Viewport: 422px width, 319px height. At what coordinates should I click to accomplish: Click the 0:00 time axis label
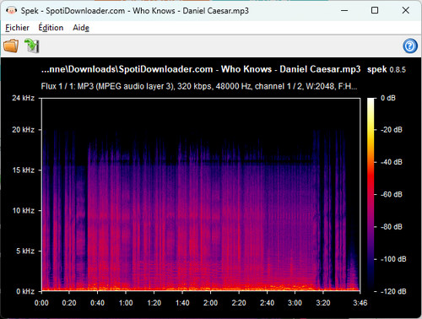coord(41,303)
